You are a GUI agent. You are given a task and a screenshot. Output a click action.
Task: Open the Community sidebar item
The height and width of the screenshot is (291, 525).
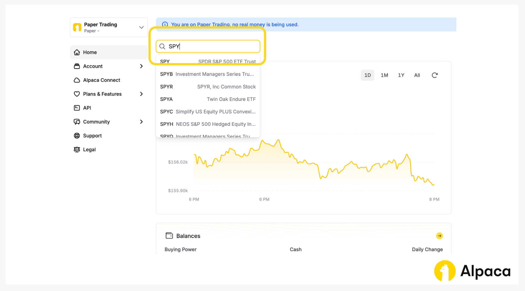point(96,122)
